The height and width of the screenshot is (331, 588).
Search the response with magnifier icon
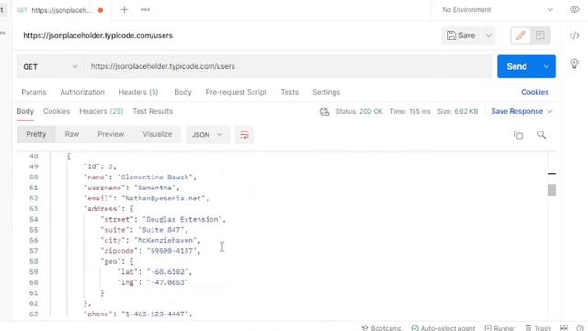coord(541,135)
